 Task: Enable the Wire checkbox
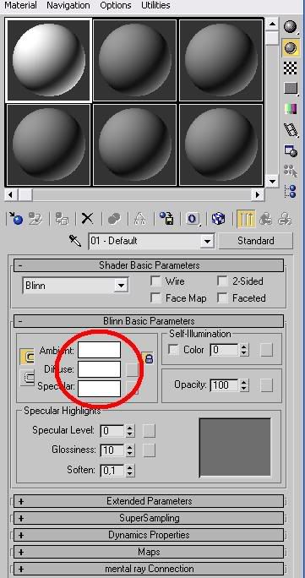pos(156,281)
